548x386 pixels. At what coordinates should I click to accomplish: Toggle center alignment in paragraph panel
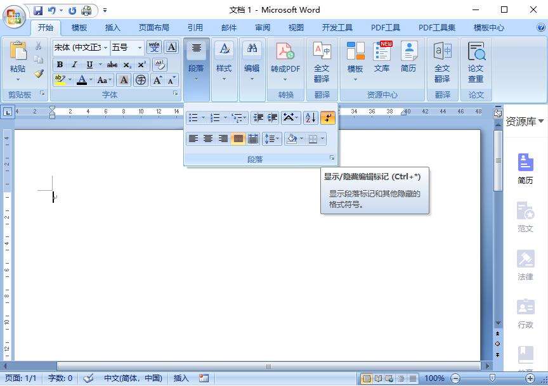point(208,139)
